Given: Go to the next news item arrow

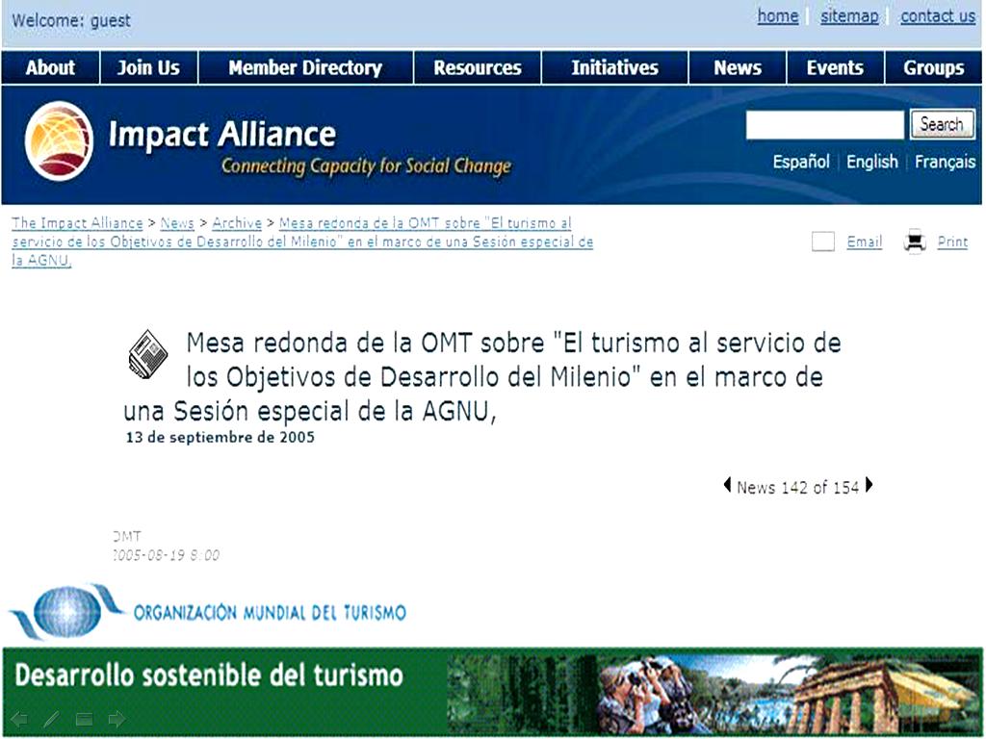Looking at the screenshot, I should 869,487.
